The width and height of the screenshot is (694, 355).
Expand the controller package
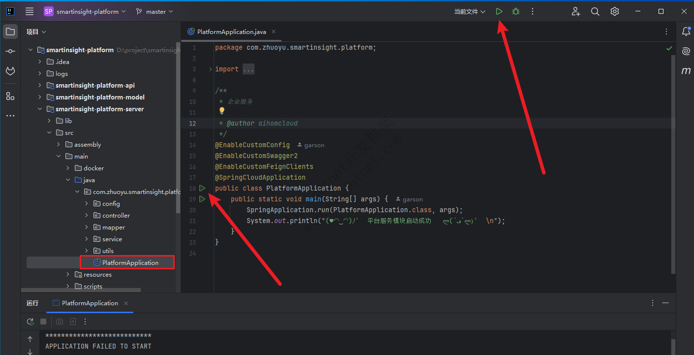click(x=87, y=215)
